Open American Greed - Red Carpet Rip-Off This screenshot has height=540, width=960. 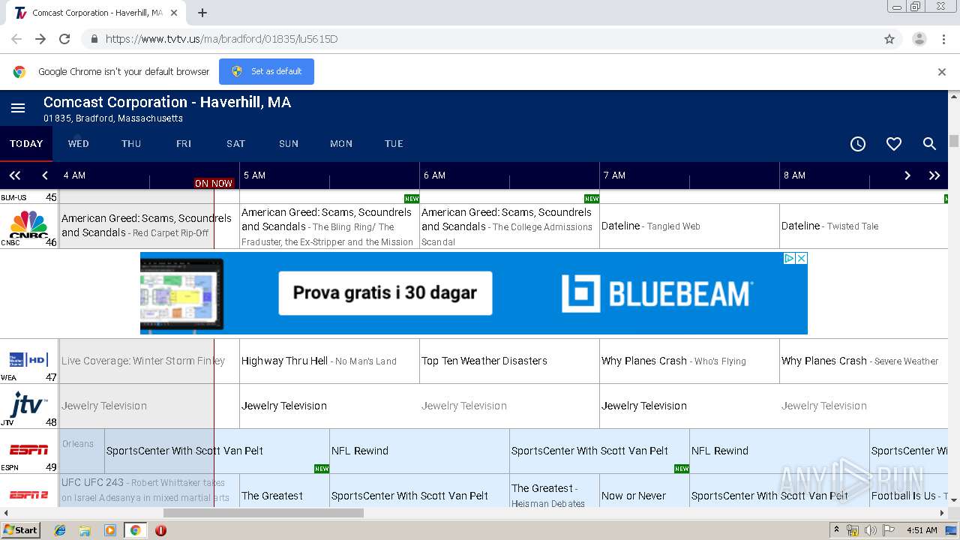[x=149, y=226]
